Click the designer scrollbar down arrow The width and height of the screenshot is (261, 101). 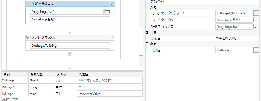[141, 68]
